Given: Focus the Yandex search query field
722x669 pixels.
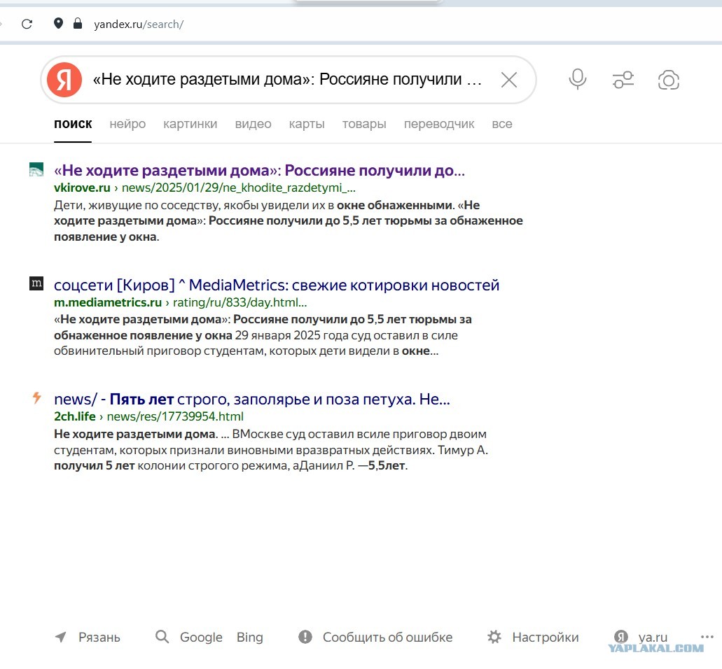Looking at the screenshot, I should [288, 79].
